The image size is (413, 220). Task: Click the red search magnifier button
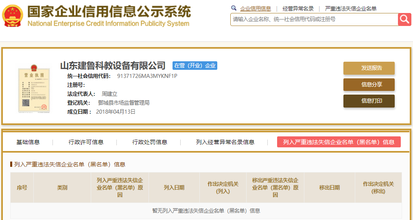(x=404, y=19)
